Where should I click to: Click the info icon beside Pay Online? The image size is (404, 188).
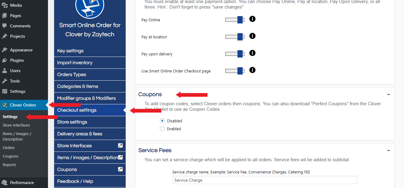(252, 19)
